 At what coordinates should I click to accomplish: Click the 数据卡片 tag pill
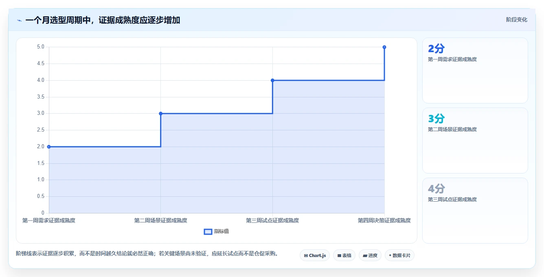point(400,255)
